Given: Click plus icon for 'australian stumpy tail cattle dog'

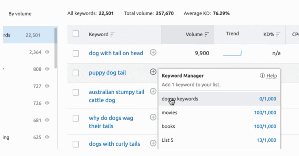Looking at the screenshot, I should [x=153, y=91].
